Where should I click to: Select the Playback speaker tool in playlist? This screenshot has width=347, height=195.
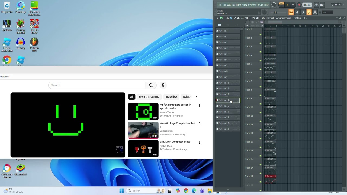point(258,18)
